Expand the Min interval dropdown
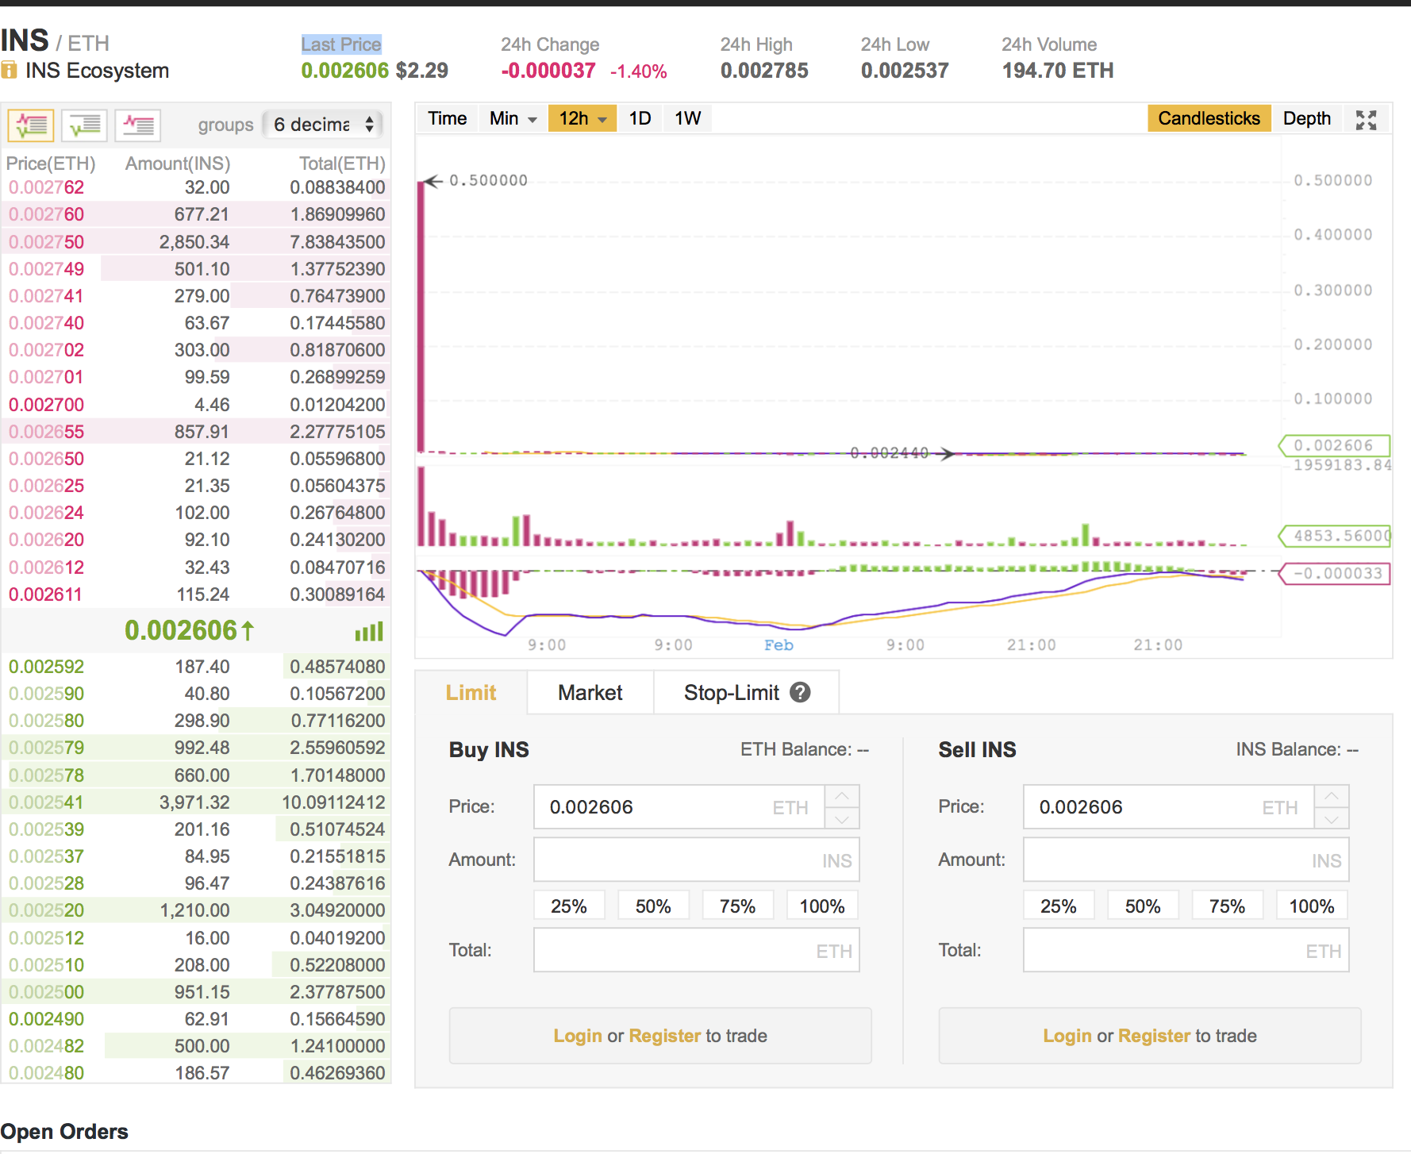The height and width of the screenshot is (1154, 1411). coord(513,118)
